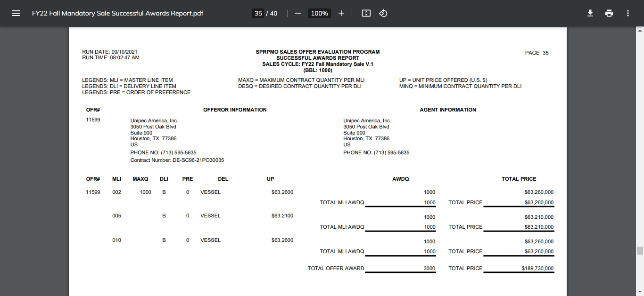Select MLI value 010
644x296 pixels.
point(116,240)
